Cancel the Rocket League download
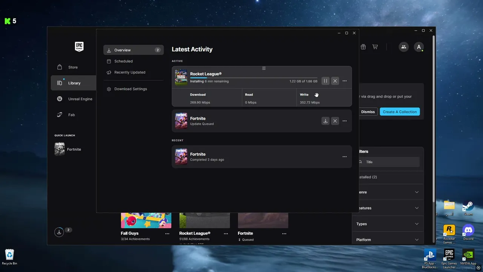483x272 pixels. click(x=335, y=81)
